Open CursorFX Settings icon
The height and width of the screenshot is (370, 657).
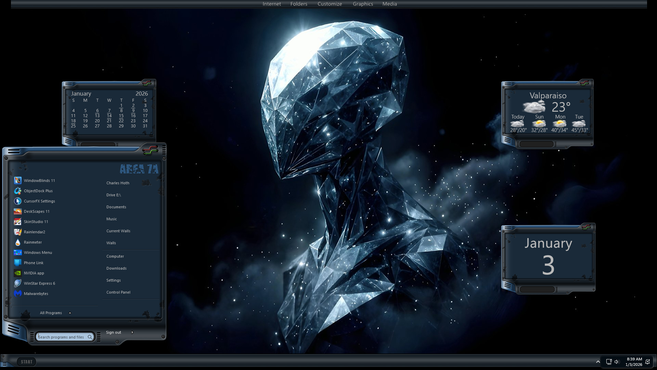18,201
